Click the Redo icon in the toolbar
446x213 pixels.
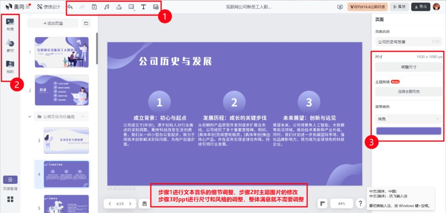coord(82,6)
